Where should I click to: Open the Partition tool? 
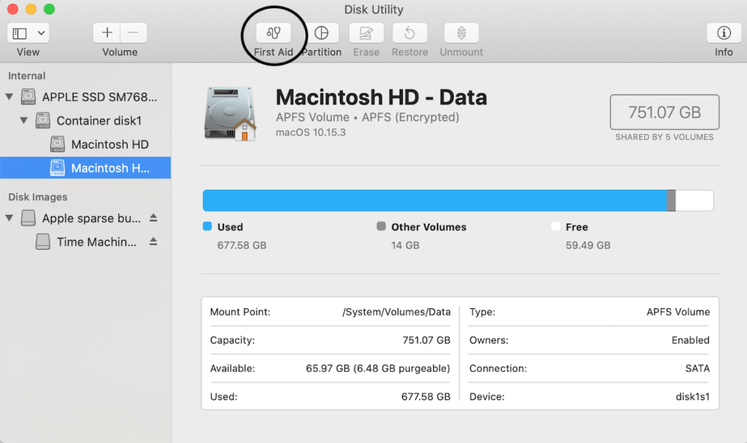(x=322, y=34)
